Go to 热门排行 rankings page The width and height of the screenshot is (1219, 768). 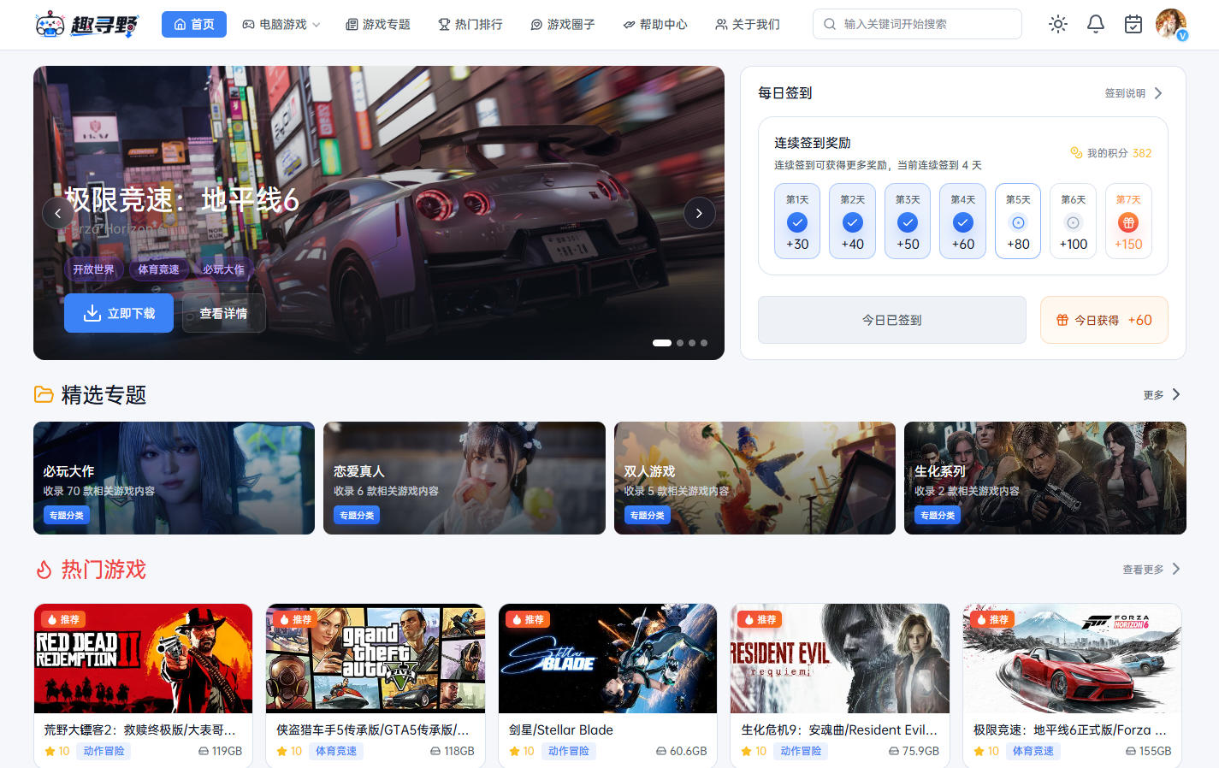click(x=470, y=24)
